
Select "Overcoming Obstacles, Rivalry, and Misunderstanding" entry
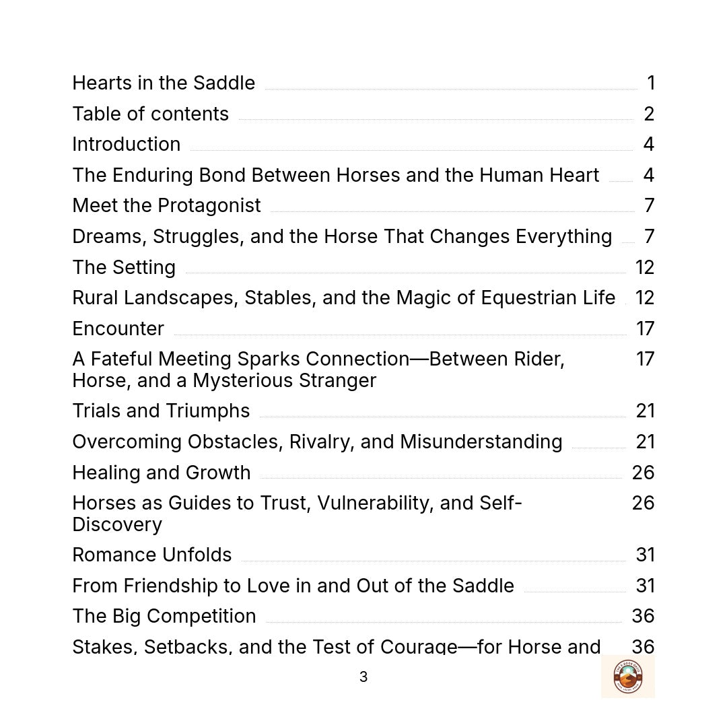317,442
